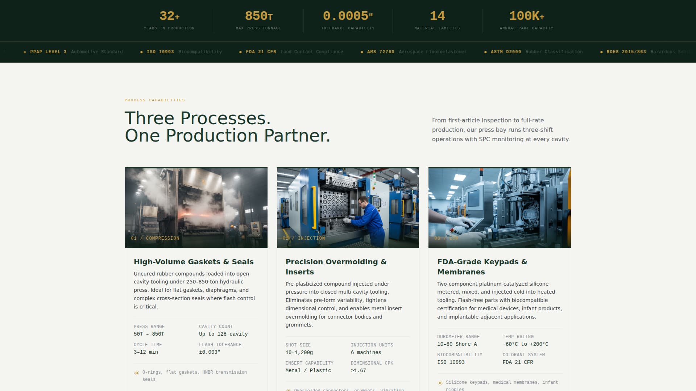
Task: Select the PROCESS CAPABILITIES section label
Action: (155, 100)
